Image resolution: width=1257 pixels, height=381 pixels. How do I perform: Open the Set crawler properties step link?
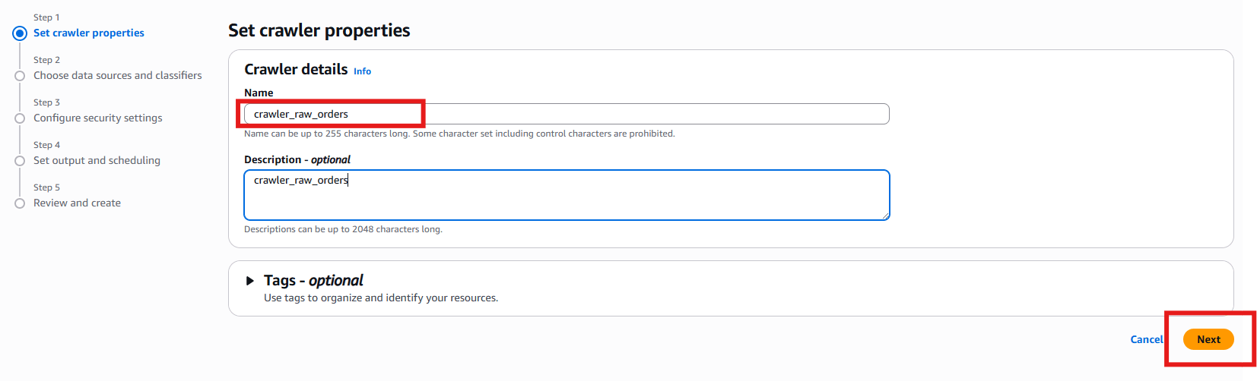coord(88,33)
